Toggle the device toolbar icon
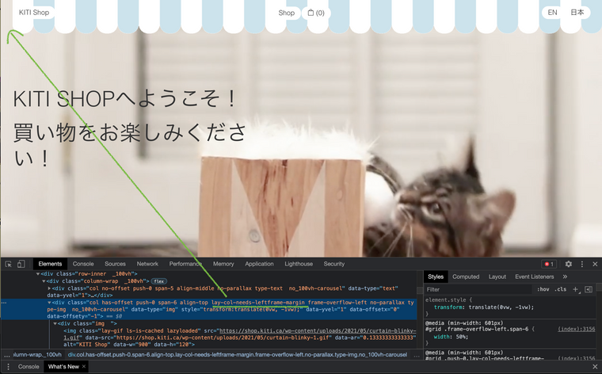This screenshot has height=374, width=602. click(x=21, y=264)
